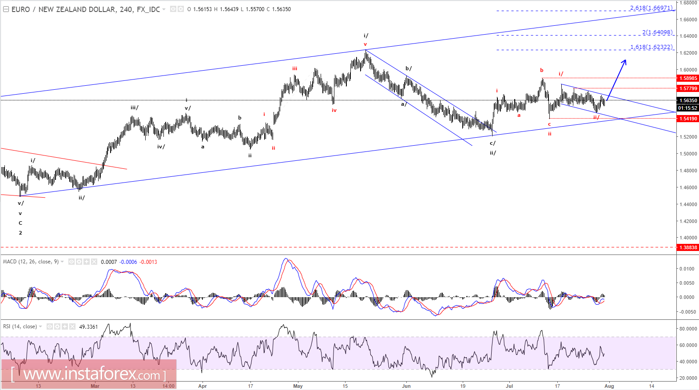Click the RSI plus icon
This screenshot has height=390, width=699.
[65, 326]
